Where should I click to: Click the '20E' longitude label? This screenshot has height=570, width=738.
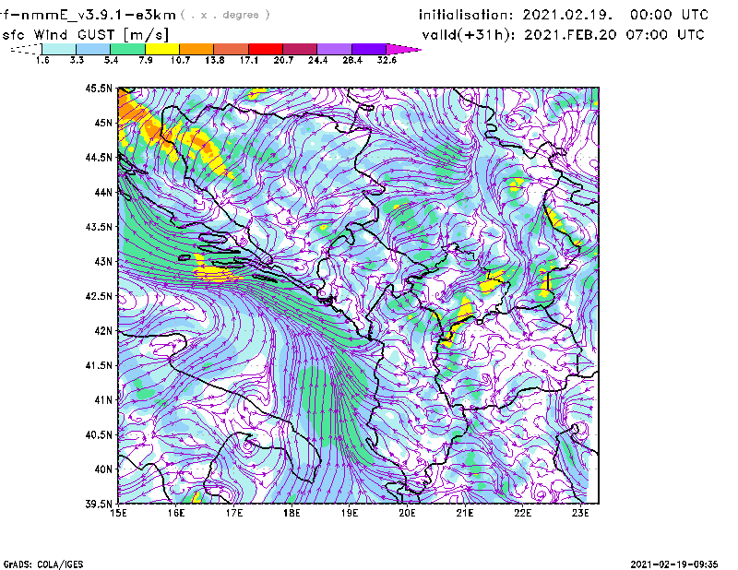407,513
